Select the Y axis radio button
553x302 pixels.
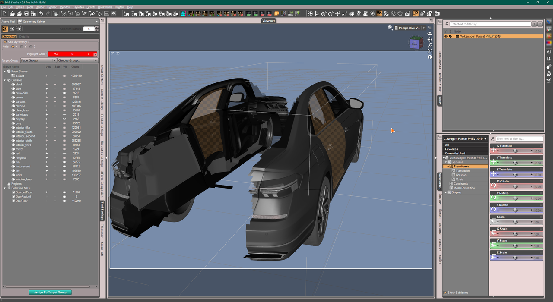click(22, 47)
